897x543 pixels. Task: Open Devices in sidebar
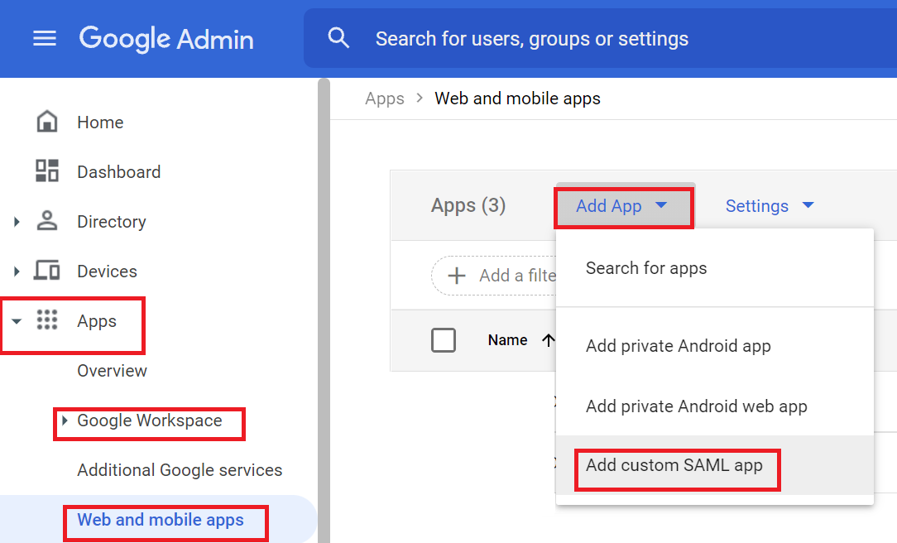coord(107,271)
